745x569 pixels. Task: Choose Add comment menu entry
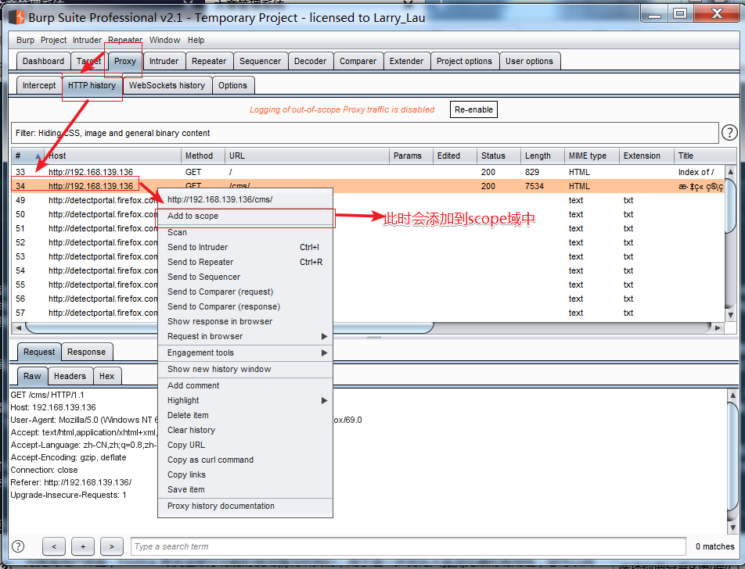pos(245,385)
